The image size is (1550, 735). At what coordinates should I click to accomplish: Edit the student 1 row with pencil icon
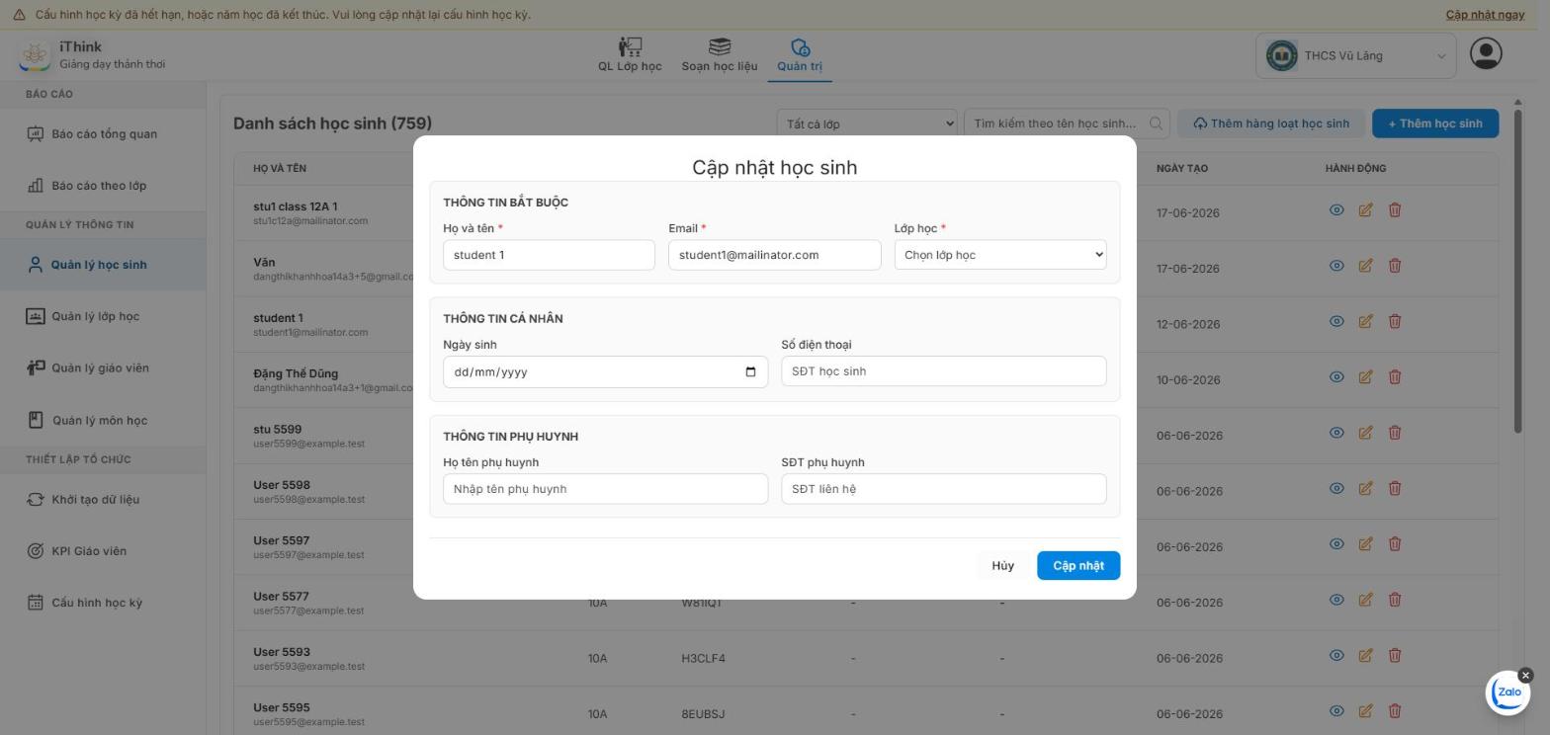(1365, 321)
